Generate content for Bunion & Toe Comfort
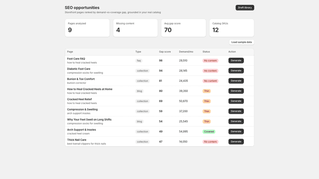Viewport: 319px width, 179px height. point(236,81)
